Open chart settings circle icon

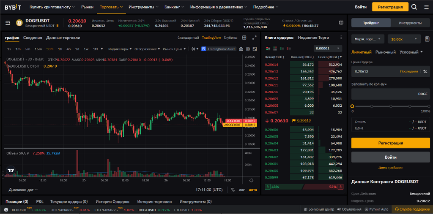pos(248,49)
